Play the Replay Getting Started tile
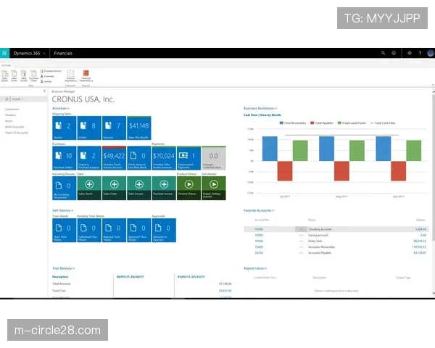This screenshot has height=348, width=435. tap(214, 188)
